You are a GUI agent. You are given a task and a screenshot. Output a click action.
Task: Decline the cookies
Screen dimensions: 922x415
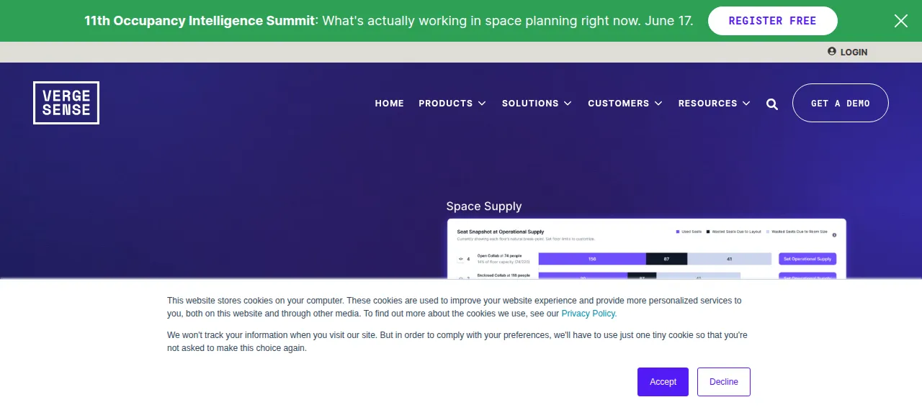pos(724,382)
